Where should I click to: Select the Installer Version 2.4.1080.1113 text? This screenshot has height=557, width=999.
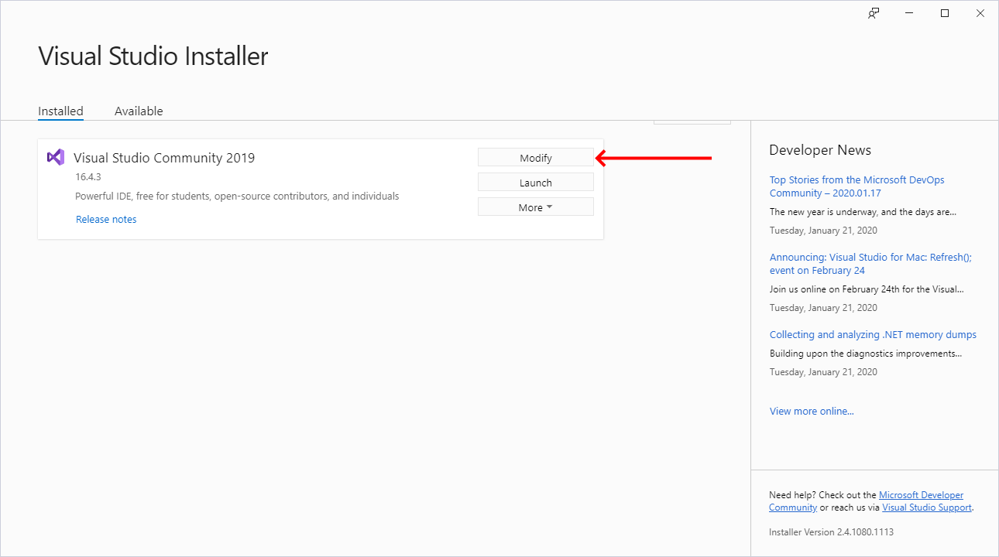[x=831, y=532]
